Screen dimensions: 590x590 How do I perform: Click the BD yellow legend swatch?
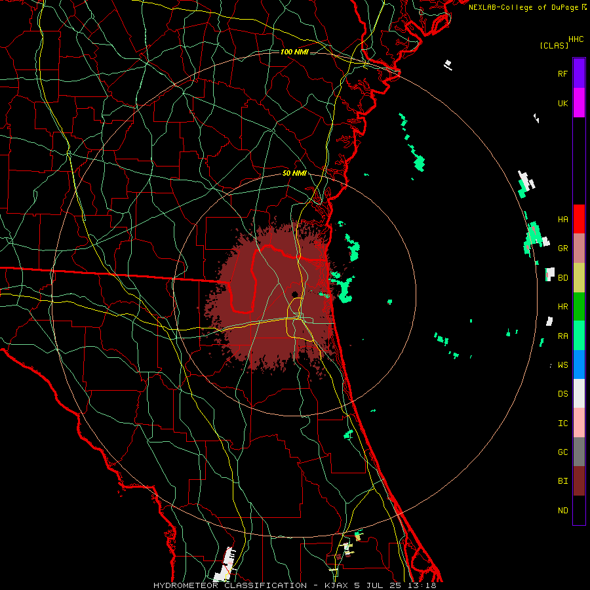579,277
